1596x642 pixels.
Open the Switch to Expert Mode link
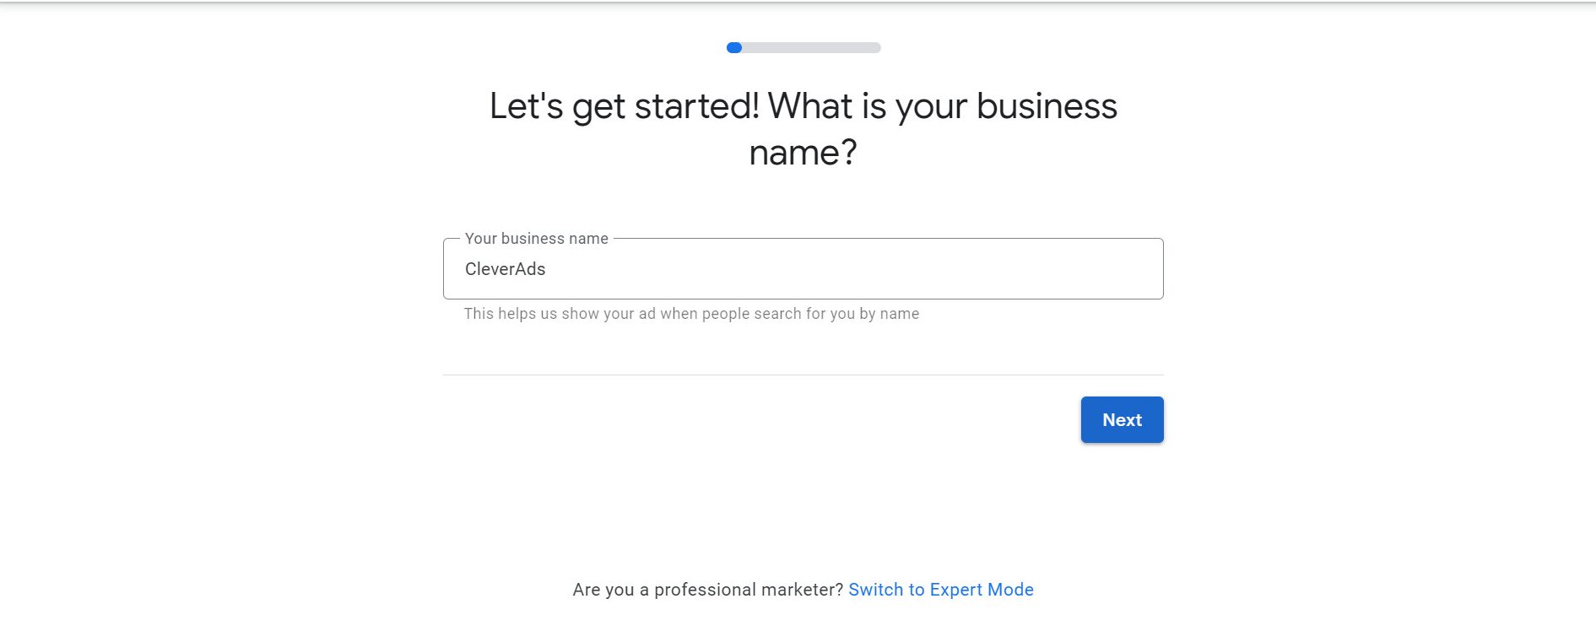(x=940, y=590)
